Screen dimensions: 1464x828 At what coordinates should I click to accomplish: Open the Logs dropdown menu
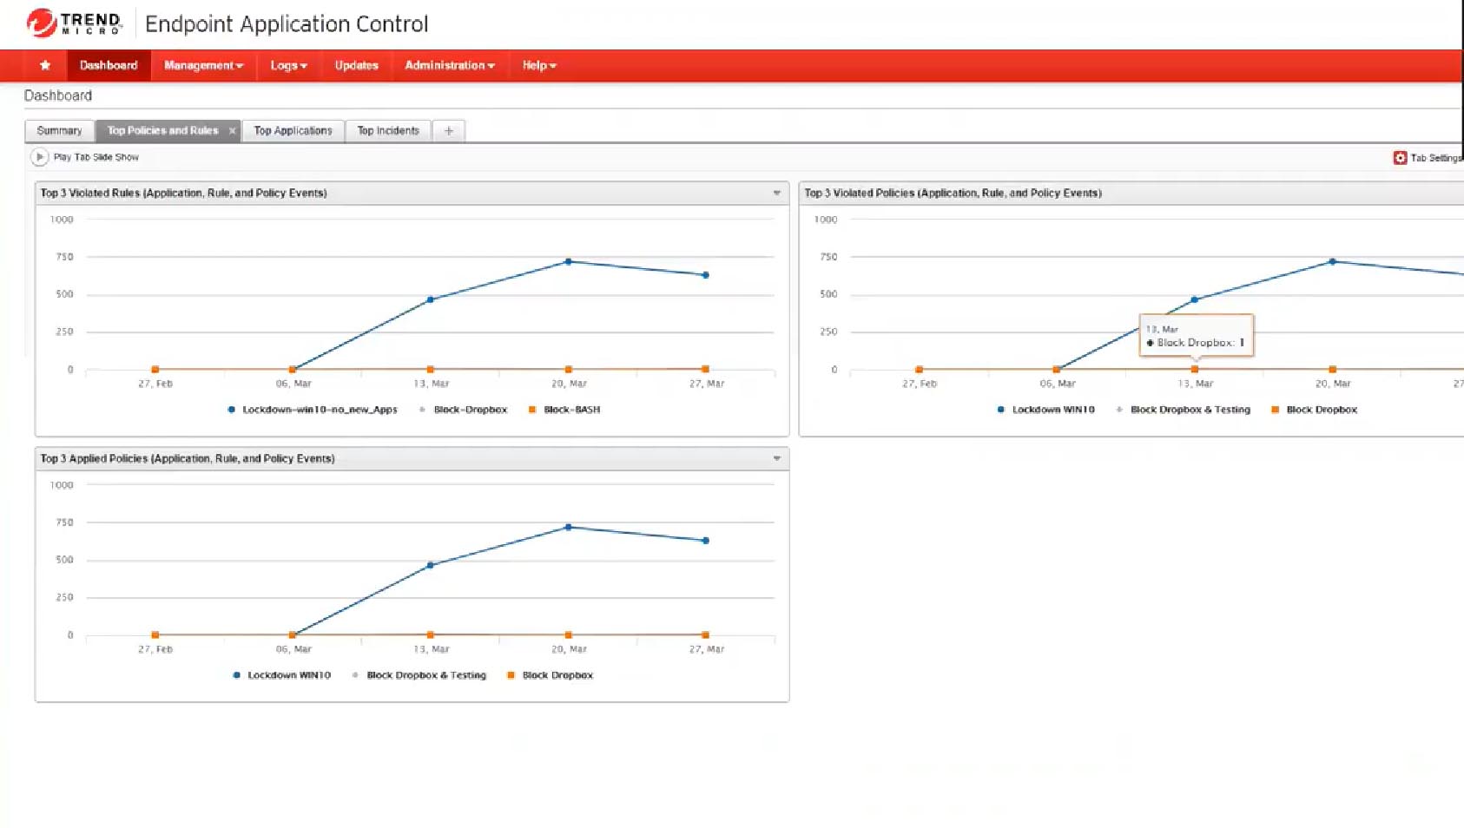[288, 65]
